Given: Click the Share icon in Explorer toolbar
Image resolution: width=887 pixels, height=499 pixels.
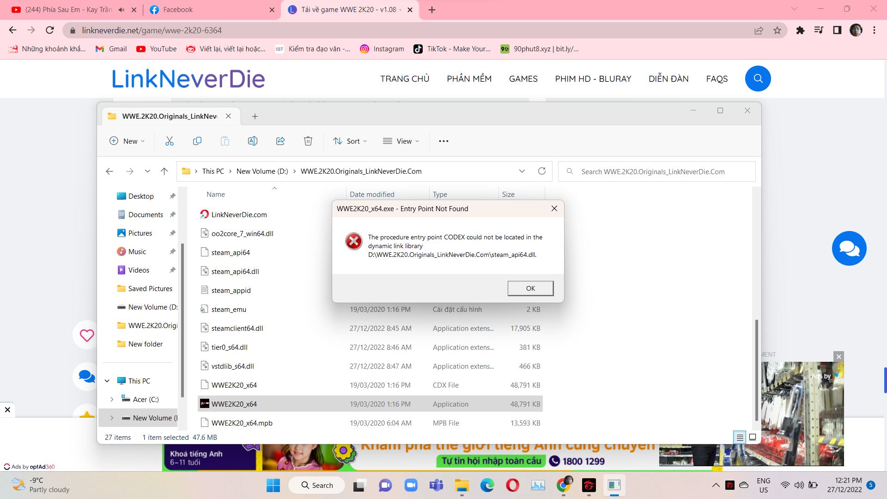Looking at the screenshot, I should [x=280, y=141].
